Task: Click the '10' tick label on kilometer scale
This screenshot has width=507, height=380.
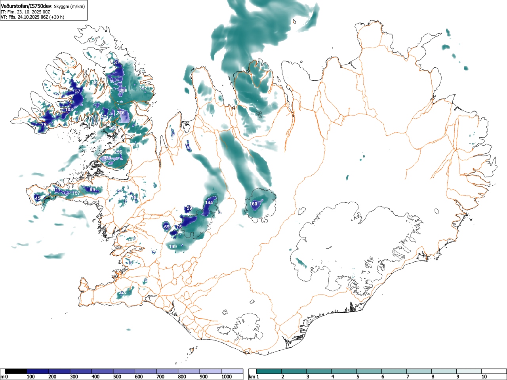Action: [484, 377]
